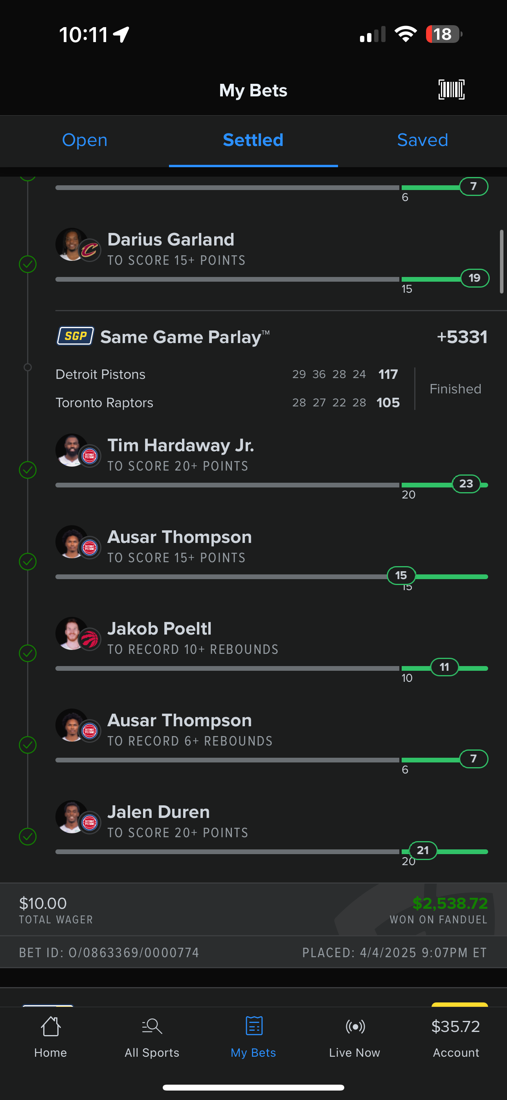Screen dimensions: 507x1100
Task: Tap green checkmark beside Jalen Duren
Action: [x=28, y=836]
